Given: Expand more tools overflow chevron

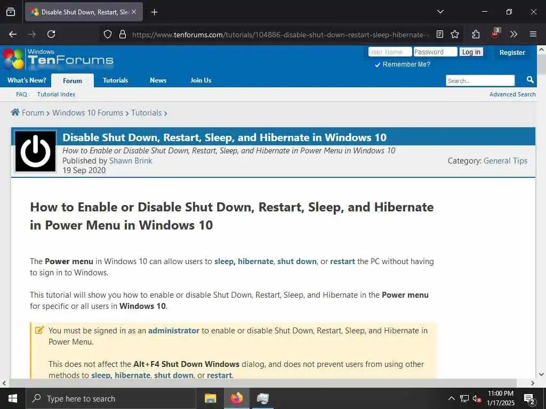Looking at the screenshot, I should coord(513,34).
